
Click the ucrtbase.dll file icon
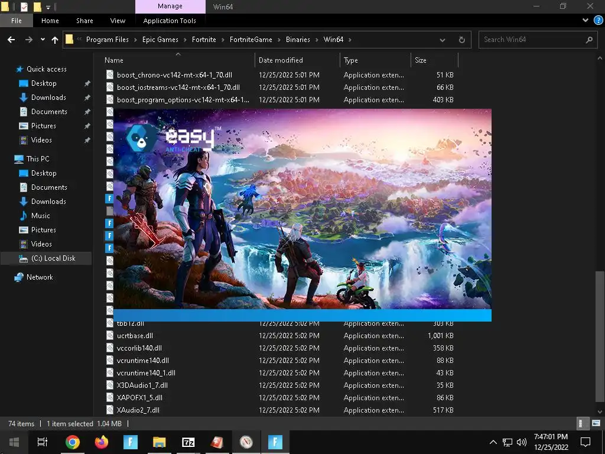coord(110,336)
